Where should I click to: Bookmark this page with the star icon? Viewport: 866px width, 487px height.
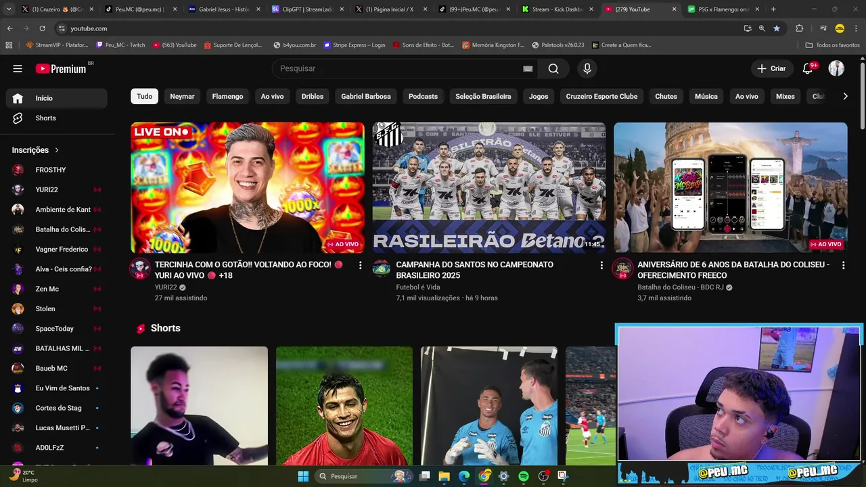[x=777, y=28]
